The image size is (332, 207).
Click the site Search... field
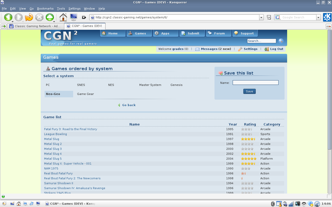point(262,41)
